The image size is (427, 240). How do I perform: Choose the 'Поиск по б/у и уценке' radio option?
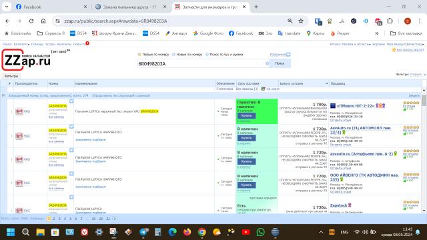click(x=207, y=55)
